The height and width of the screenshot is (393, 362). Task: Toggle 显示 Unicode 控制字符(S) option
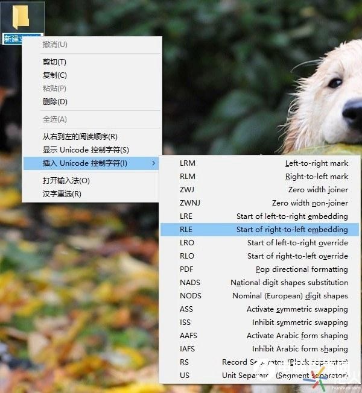(x=86, y=150)
